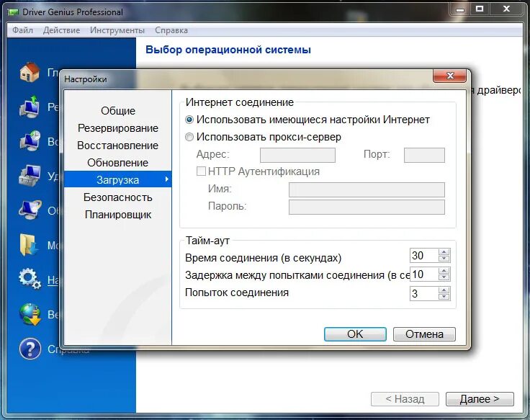Click the connection time field showing 30
Image resolution: width=530 pixels, height=420 pixels.
click(x=424, y=256)
